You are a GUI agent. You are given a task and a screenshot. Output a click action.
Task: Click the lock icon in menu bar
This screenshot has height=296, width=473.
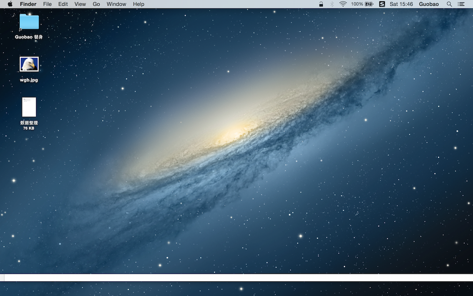[x=321, y=4]
